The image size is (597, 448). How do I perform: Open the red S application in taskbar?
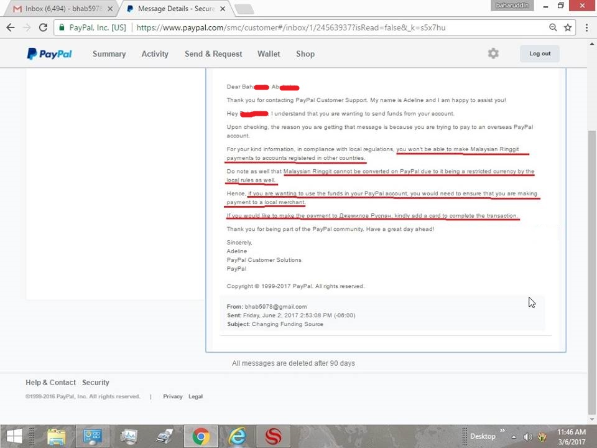274,436
